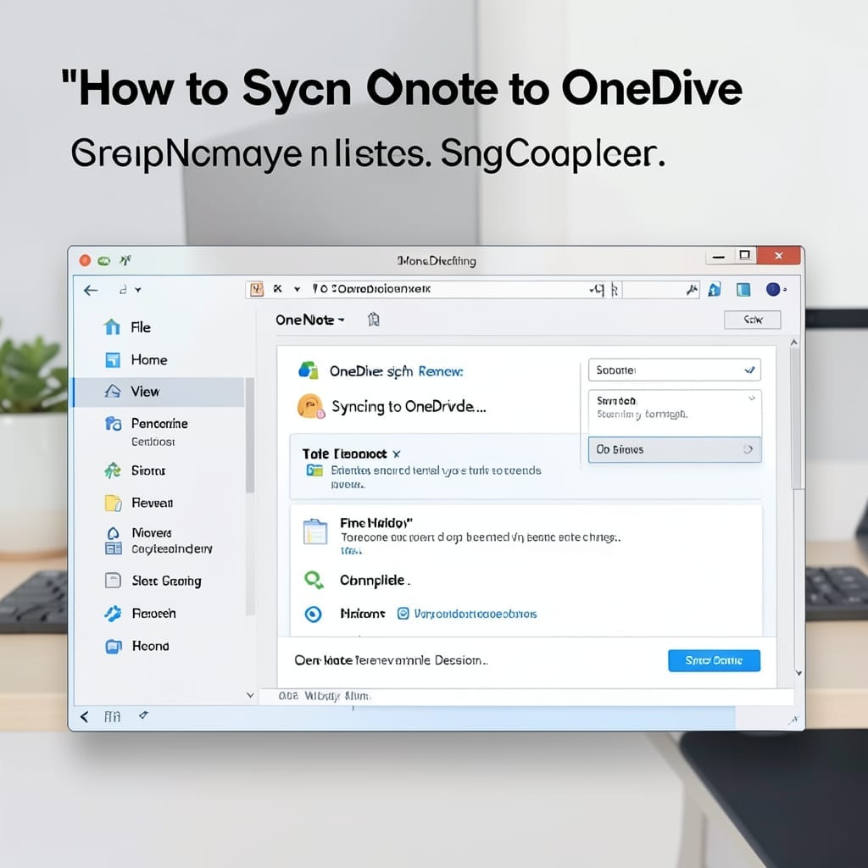
Task: Click the left chevron in bottom status bar
Action: tap(84, 717)
